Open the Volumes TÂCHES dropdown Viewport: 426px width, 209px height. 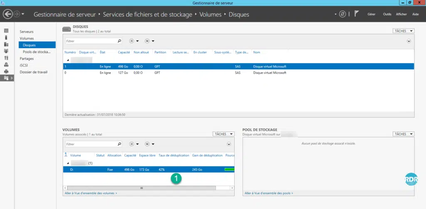(223, 134)
